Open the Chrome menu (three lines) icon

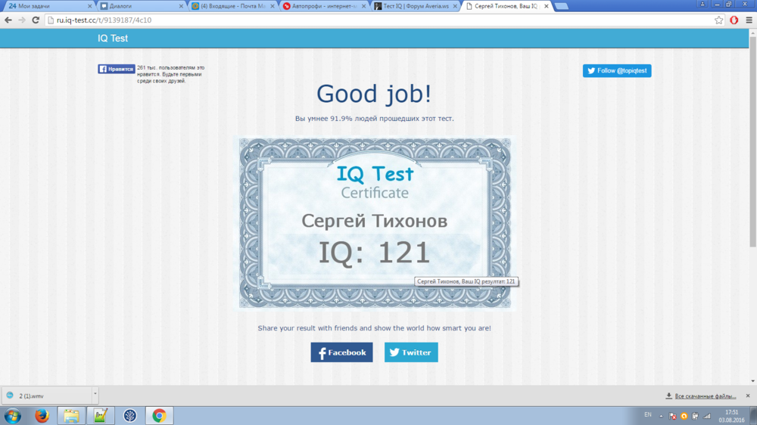[747, 20]
